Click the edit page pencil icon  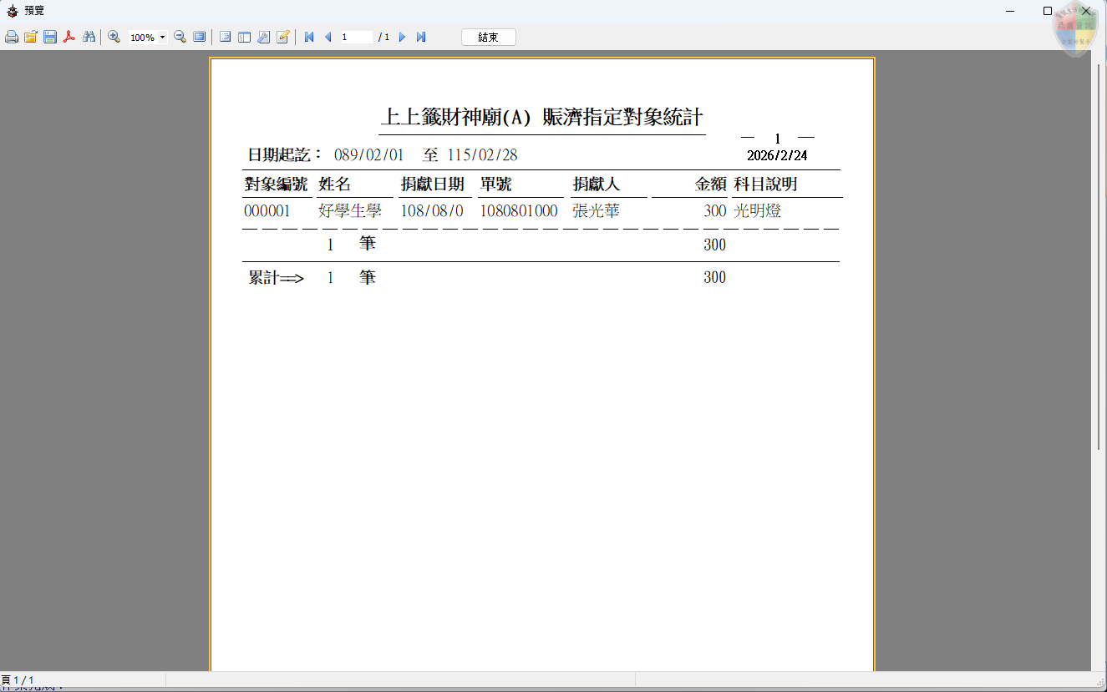pyautogui.click(x=282, y=37)
